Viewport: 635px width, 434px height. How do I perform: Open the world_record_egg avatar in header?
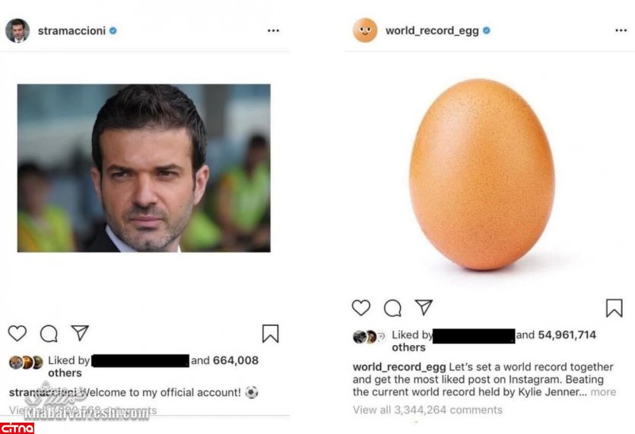coord(365,31)
